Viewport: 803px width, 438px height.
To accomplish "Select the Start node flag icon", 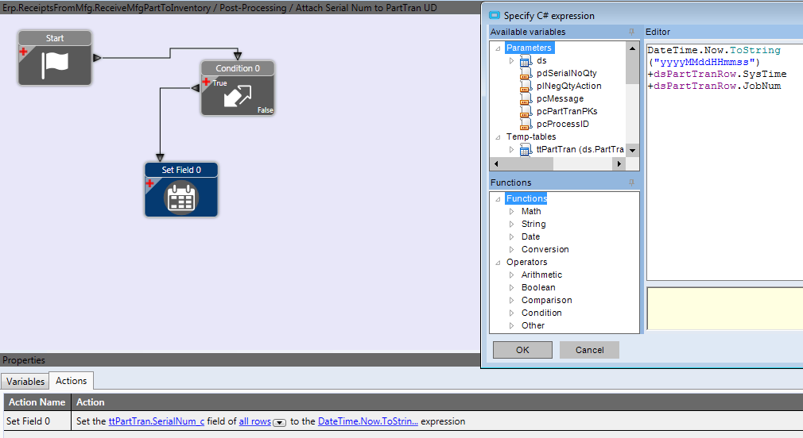I will click(x=55, y=64).
